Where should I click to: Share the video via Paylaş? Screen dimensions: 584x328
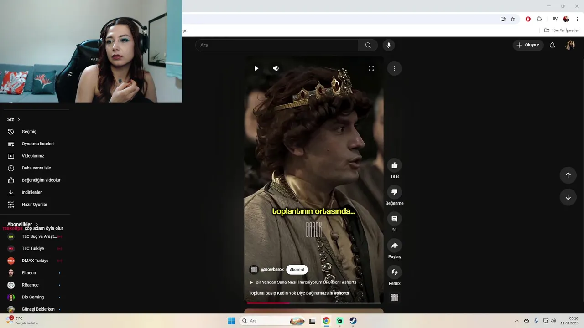[395, 246]
